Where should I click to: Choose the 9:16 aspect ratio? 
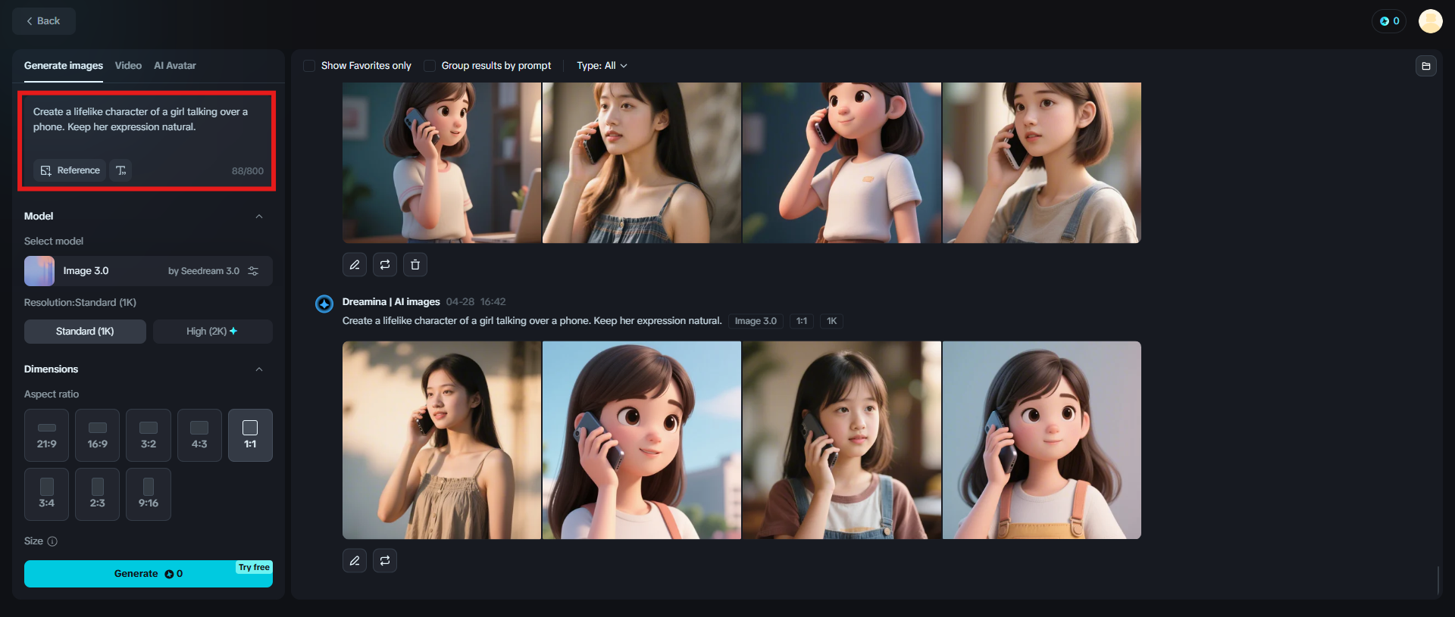(149, 494)
